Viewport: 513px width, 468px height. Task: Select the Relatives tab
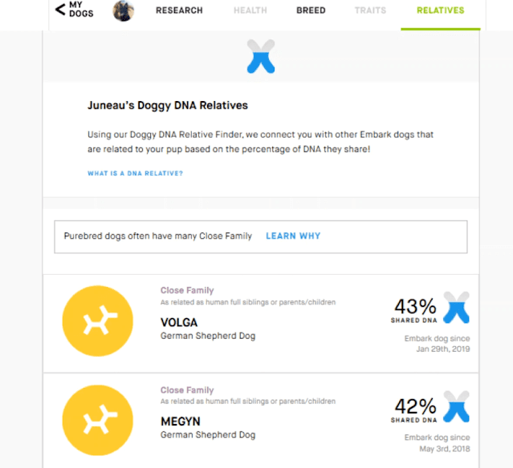click(441, 10)
